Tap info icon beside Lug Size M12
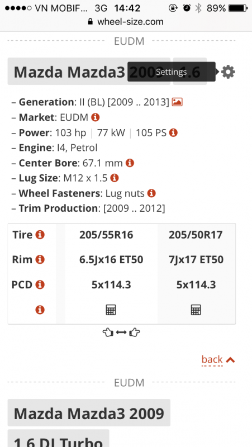 (x=115, y=178)
